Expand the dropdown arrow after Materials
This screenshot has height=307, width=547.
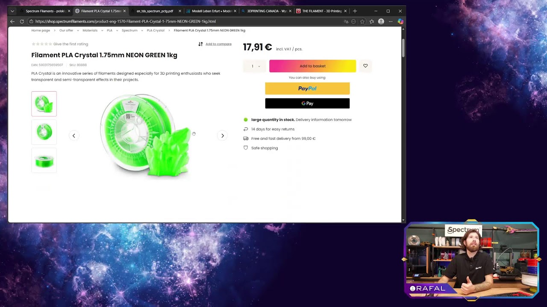click(x=102, y=30)
